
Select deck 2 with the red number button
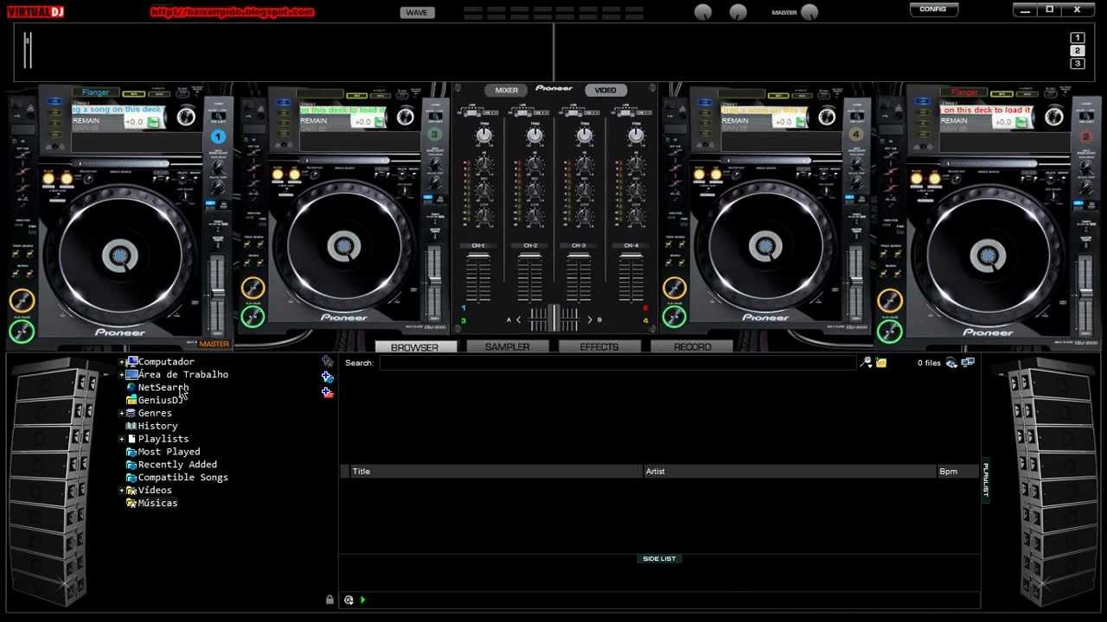click(1087, 136)
